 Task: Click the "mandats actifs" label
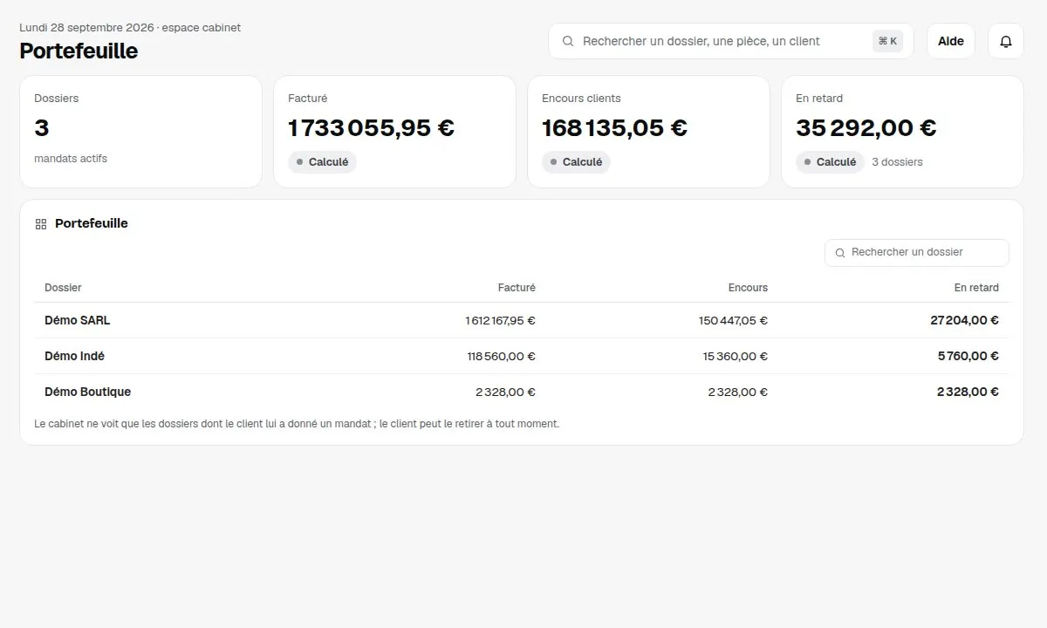(x=71, y=159)
